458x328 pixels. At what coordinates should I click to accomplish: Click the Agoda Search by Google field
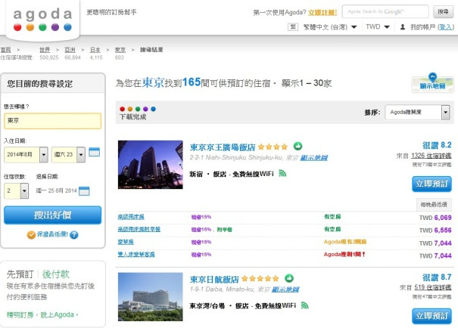click(x=385, y=11)
